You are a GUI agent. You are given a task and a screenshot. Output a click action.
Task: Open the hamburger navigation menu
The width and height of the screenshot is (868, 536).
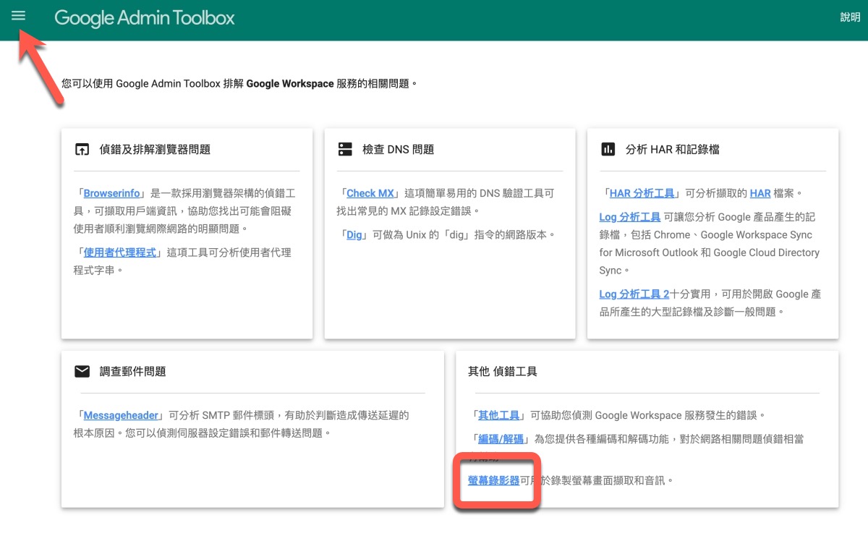tap(18, 16)
